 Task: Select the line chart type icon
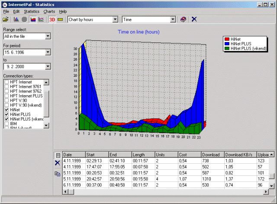41,19
